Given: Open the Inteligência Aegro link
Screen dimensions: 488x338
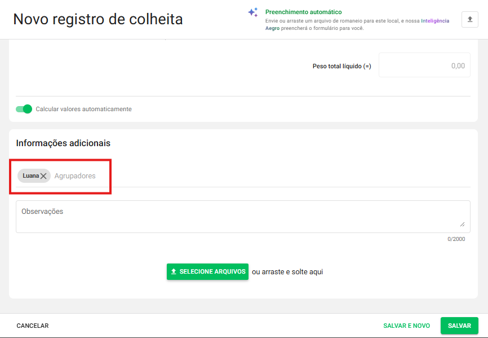Looking at the screenshot, I should click(435, 20).
